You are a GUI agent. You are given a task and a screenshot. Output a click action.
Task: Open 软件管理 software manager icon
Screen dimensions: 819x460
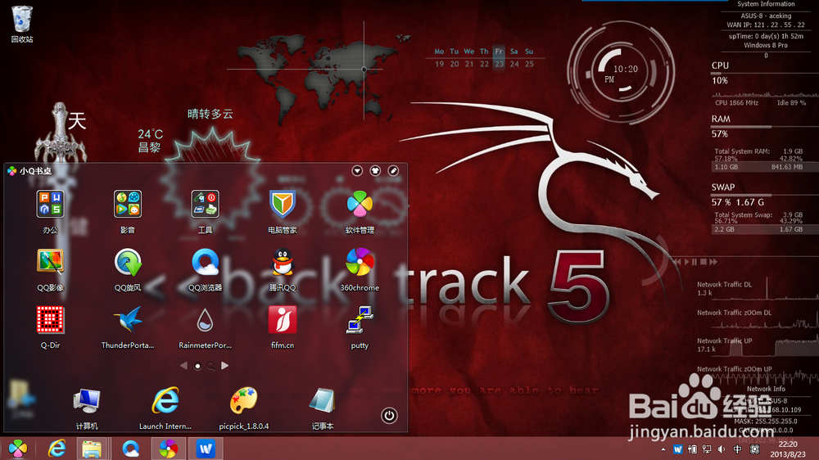coord(360,204)
